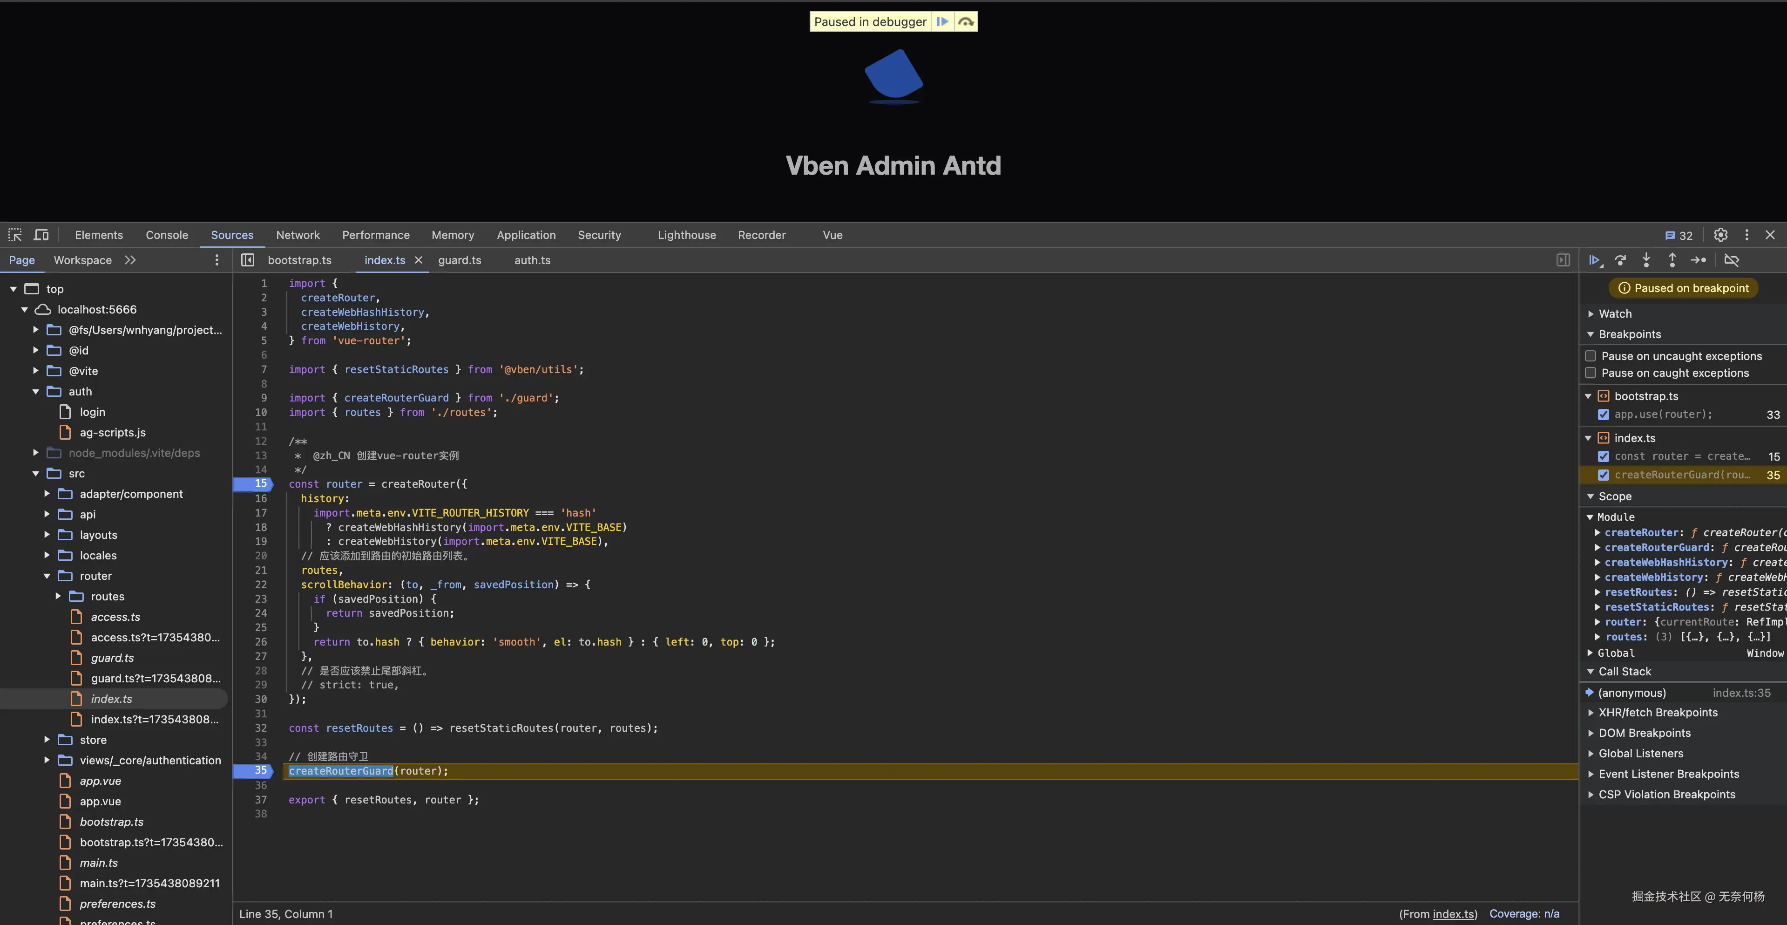The image size is (1787, 925).
Task: Open the 32 issues counter button
Action: tap(1679, 235)
